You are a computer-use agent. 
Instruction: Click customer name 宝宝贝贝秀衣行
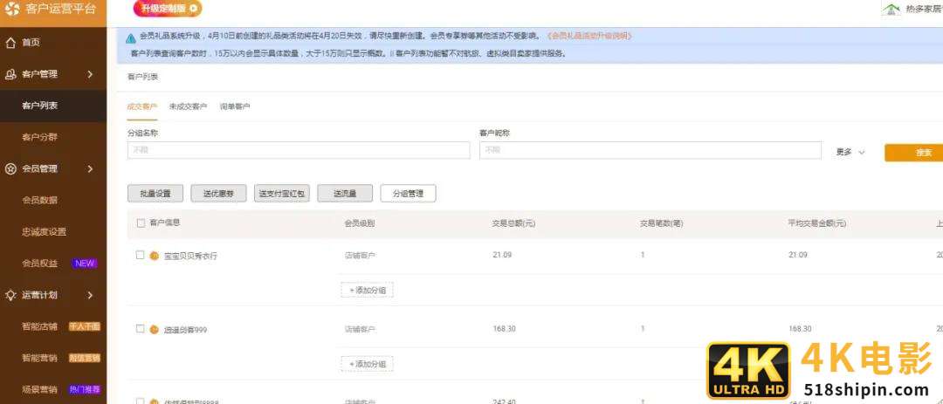[x=190, y=257]
